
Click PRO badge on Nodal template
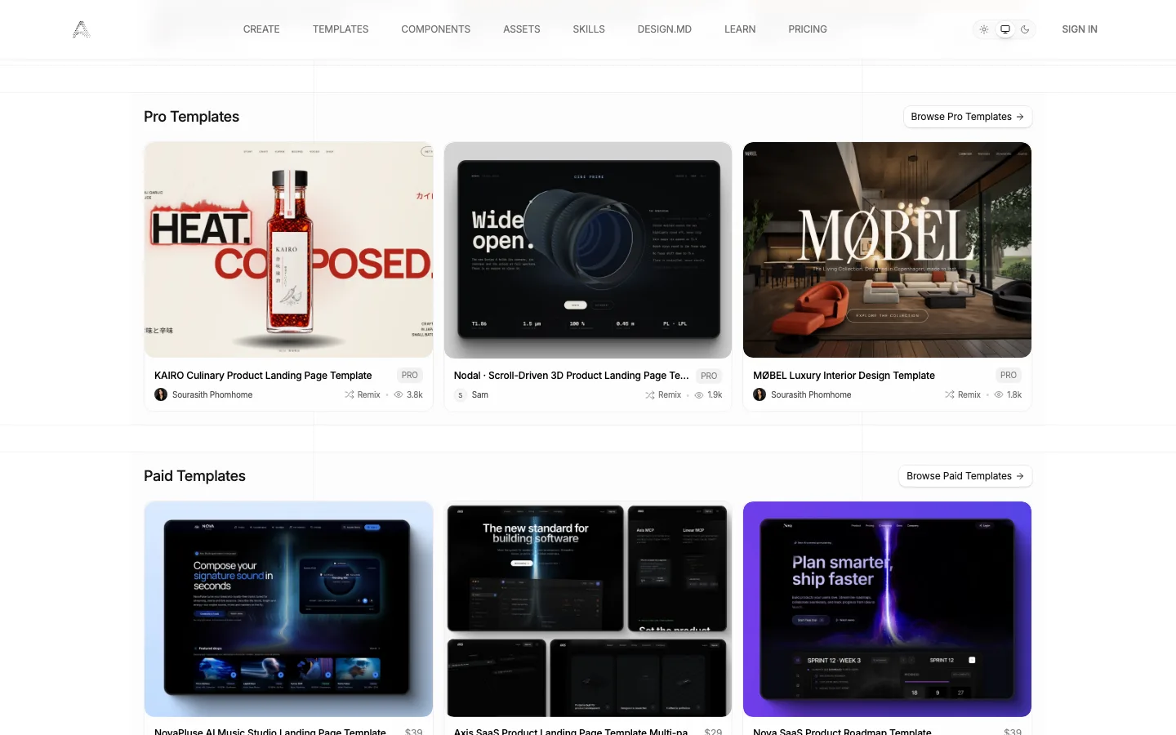point(709,376)
